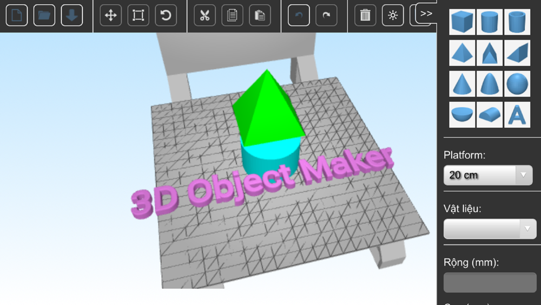This screenshot has height=305, width=541.
Task: Add a solid cylinder shape
Action: pos(490,22)
